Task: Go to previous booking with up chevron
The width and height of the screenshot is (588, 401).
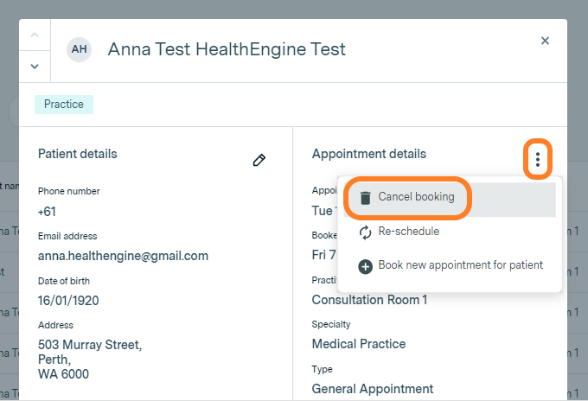Action: [35, 35]
